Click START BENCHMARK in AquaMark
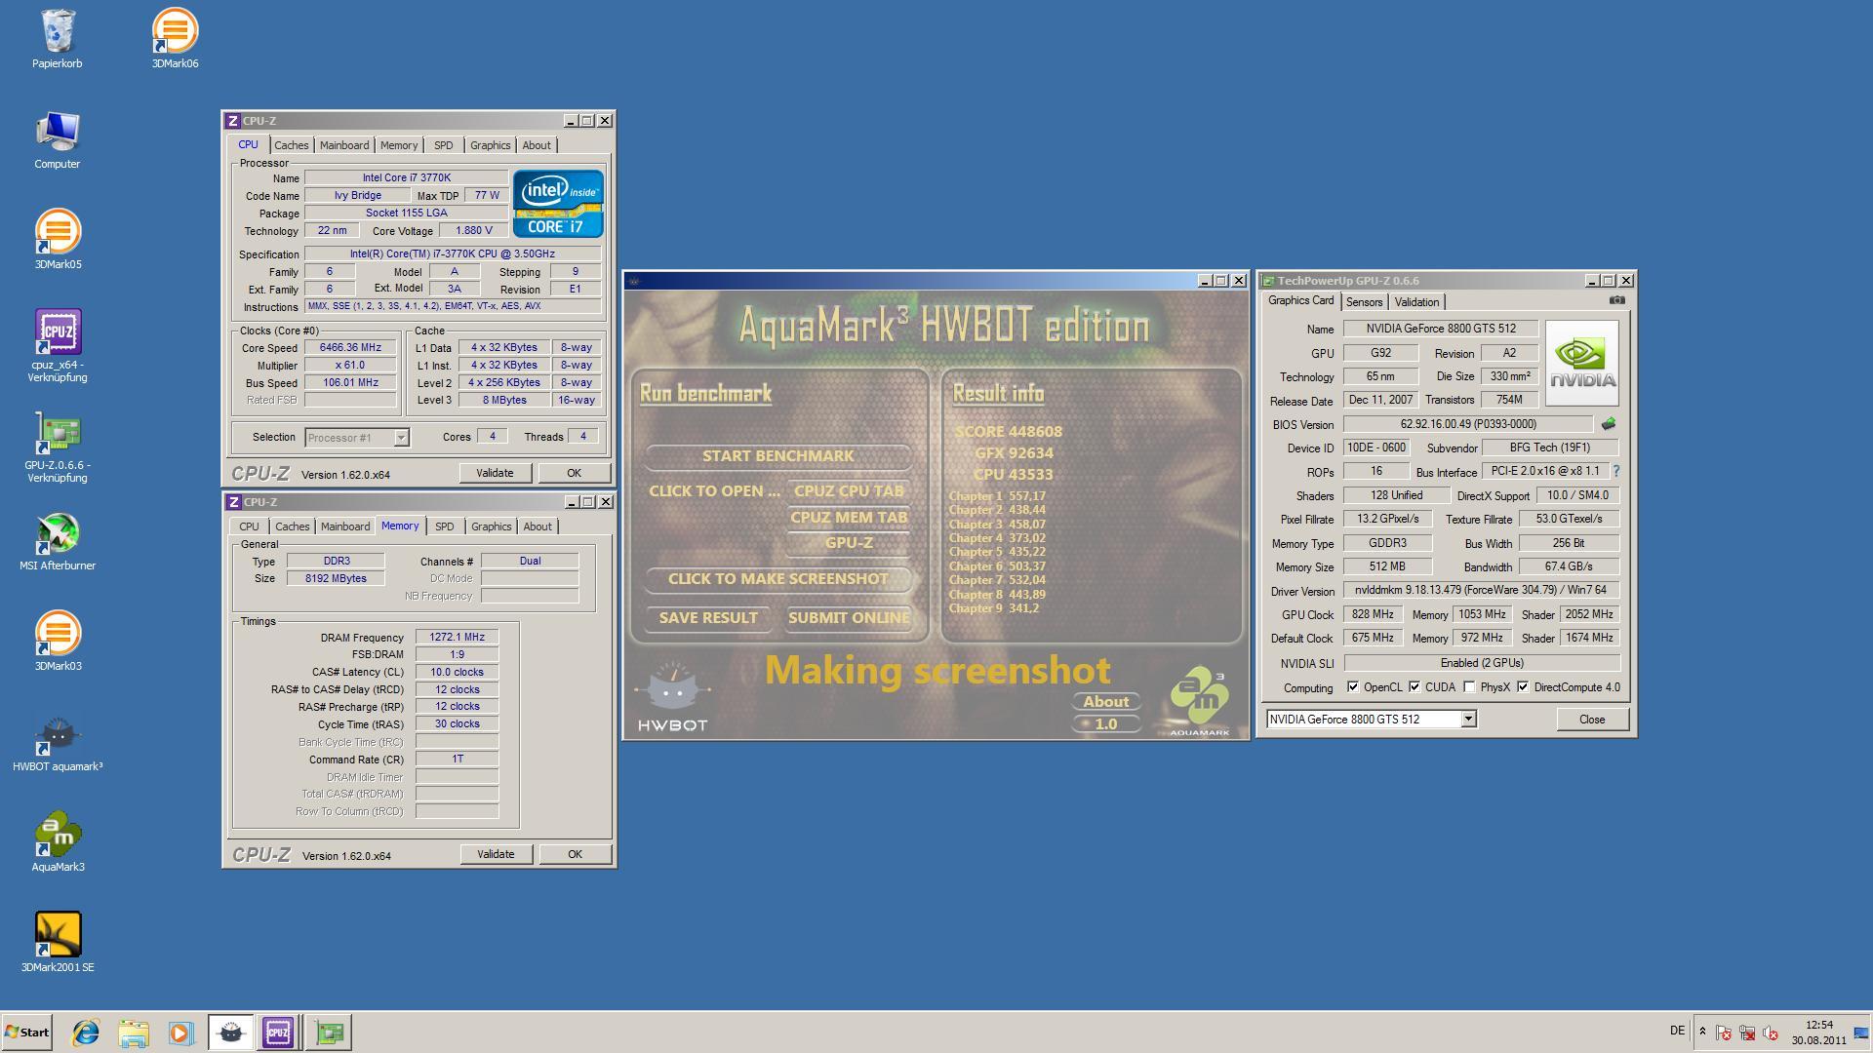The height and width of the screenshot is (1053, 1873). pyautogui.click(x=777, y=456)
